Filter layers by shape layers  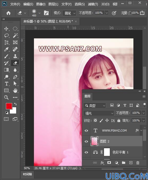pyautogui.click(x=131, y=105)
